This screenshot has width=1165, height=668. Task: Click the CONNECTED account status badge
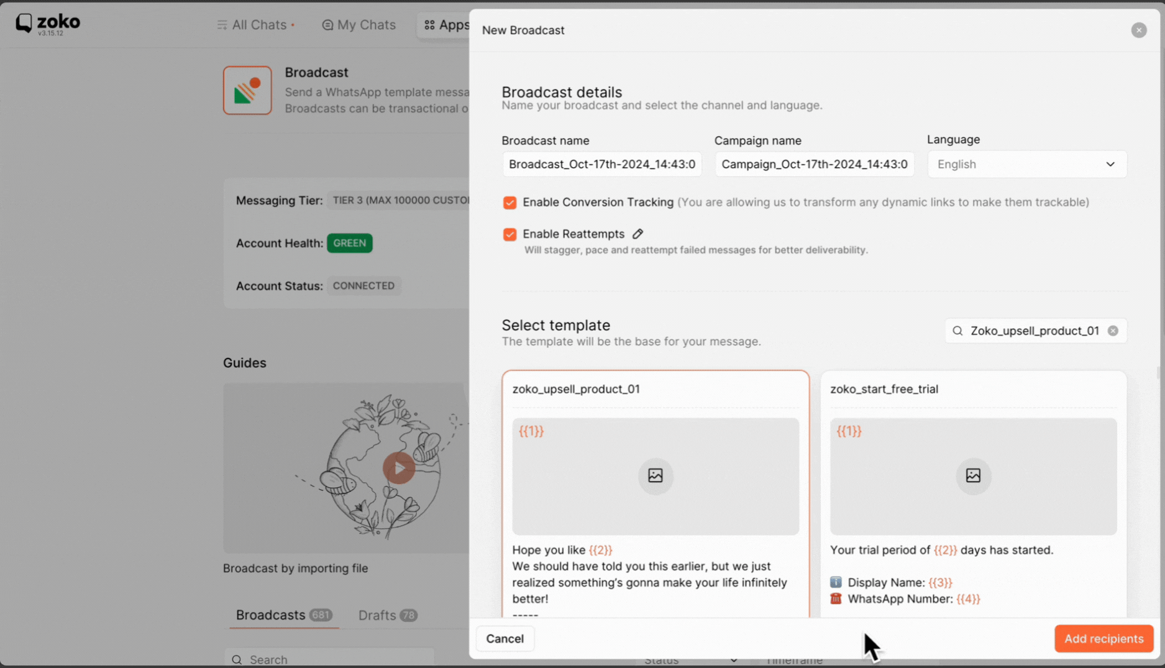363,286
